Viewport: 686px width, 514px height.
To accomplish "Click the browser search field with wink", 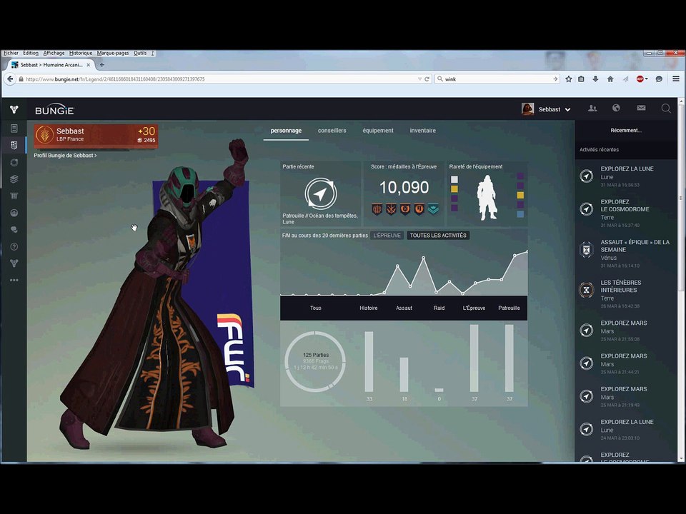I will [x=497, y=79].
